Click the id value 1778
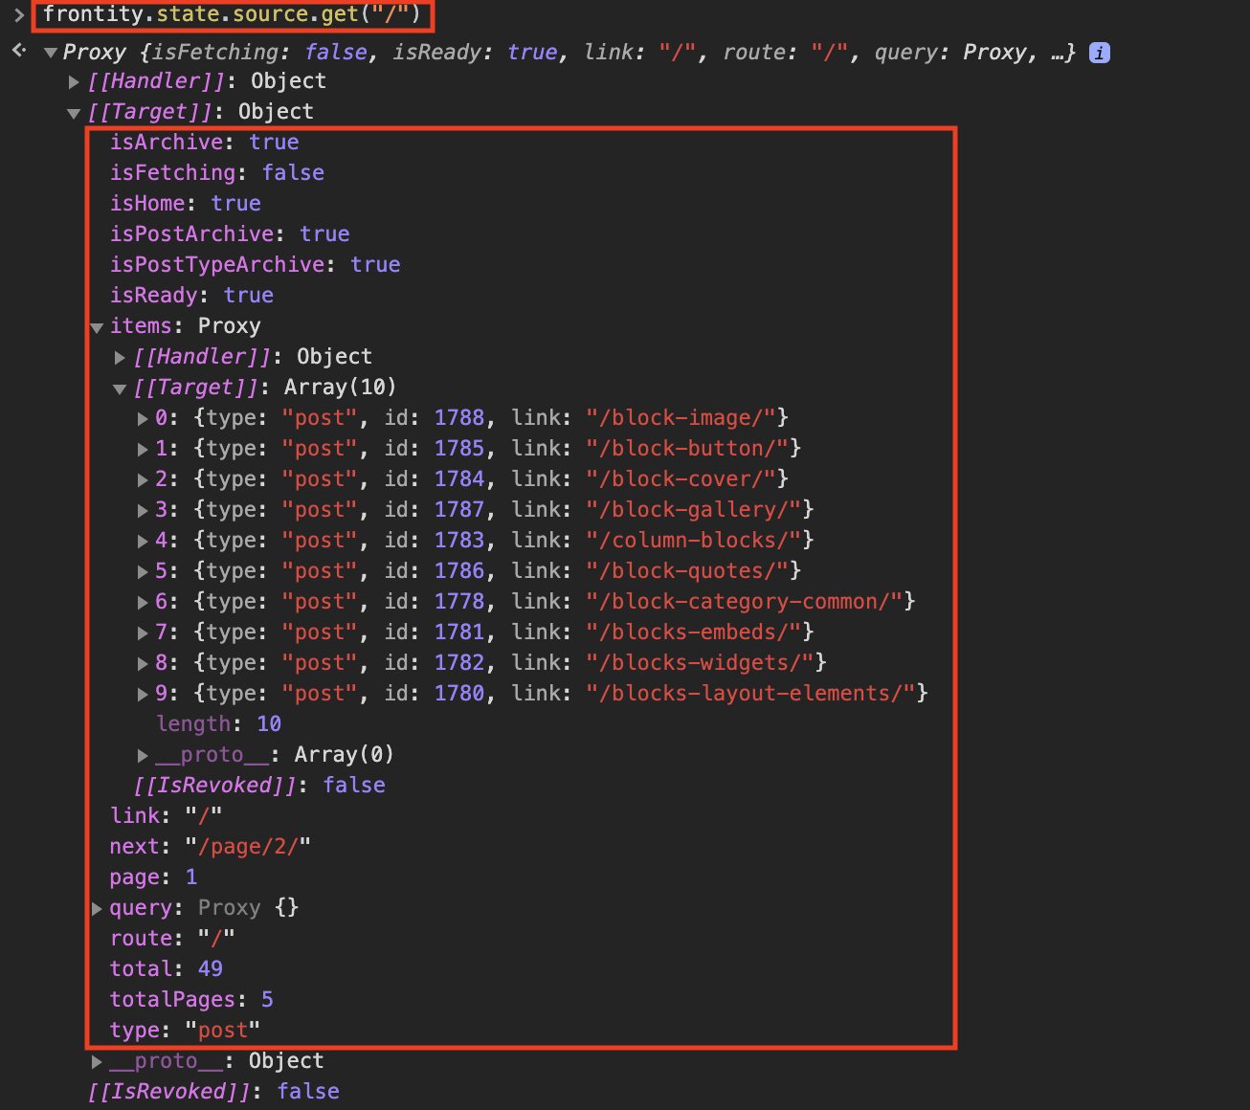The image size is (1250, 1110). [459, 601]
